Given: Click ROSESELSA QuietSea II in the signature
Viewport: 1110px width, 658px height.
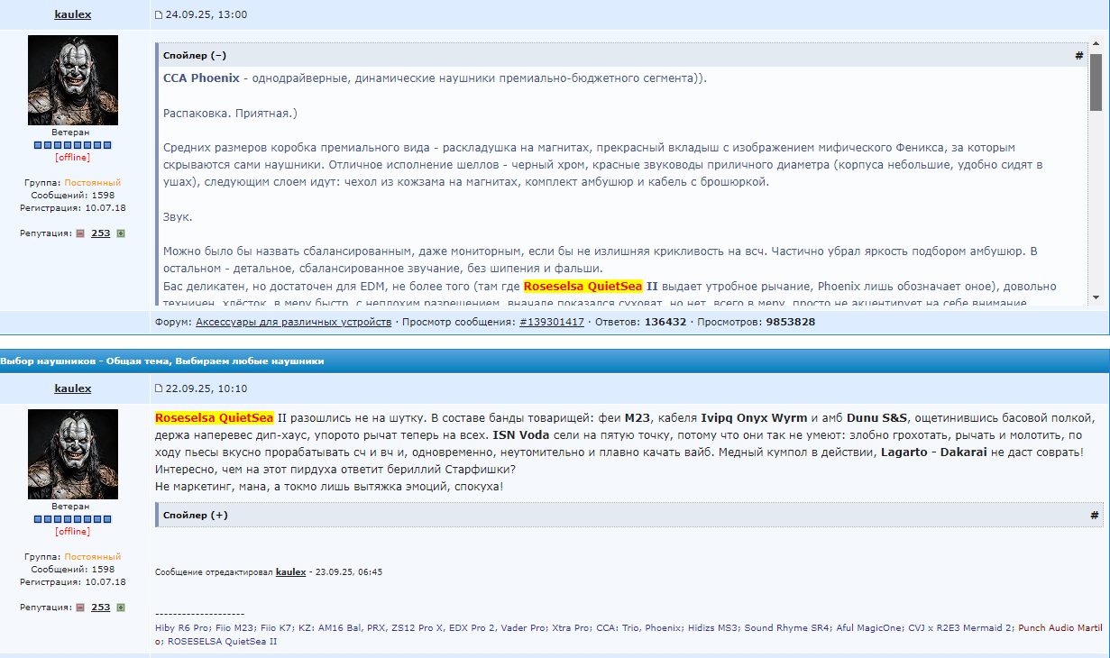Looking at the screenshot, I should pos(222,642).
